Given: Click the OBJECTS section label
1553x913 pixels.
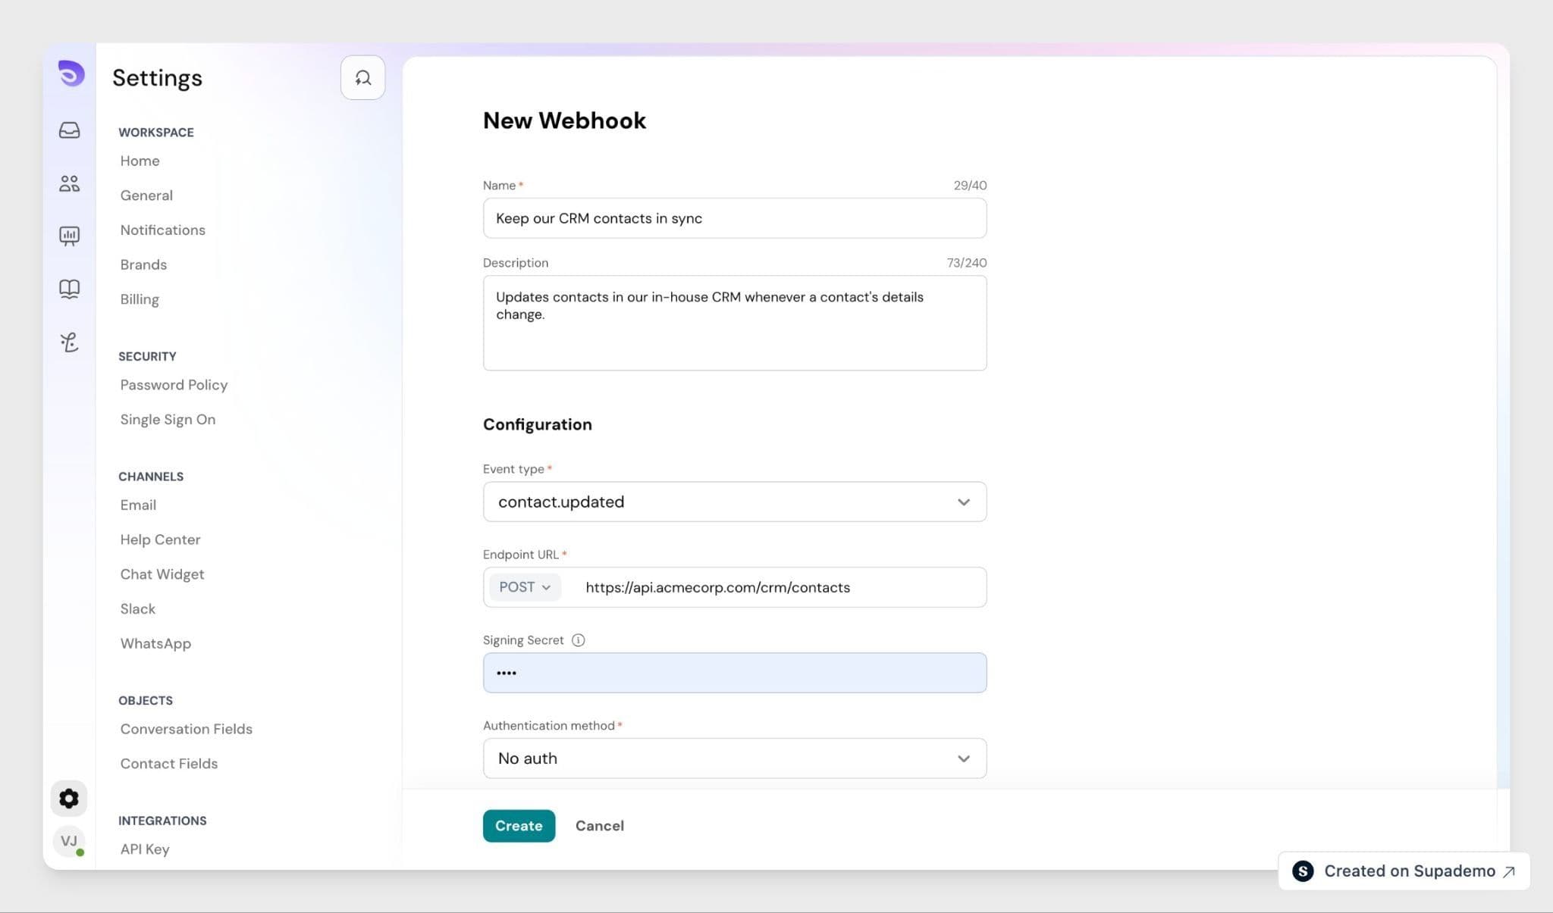Looking at the screenshot, I should (x=146, y=701).
